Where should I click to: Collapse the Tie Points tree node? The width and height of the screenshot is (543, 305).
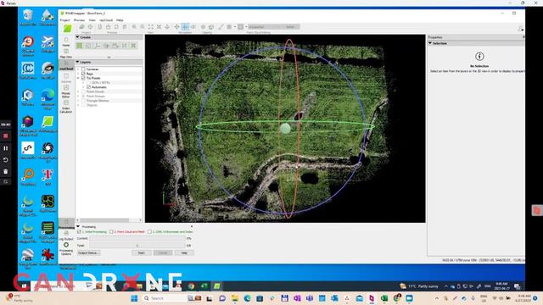pos(78,78)
